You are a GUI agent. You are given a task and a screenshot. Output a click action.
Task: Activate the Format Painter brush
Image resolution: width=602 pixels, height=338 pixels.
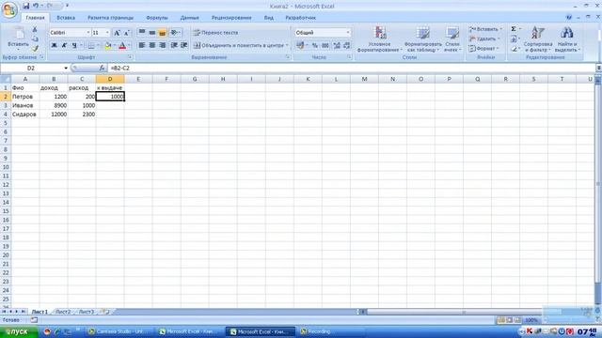pyautogui.click(x=35, y=49)
